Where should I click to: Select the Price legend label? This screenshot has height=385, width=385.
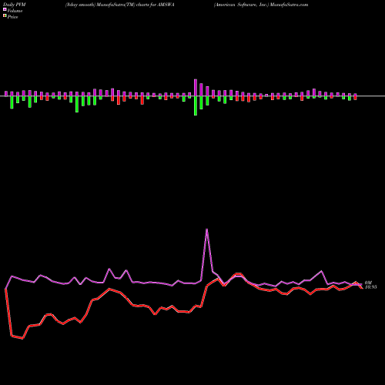[x=12, y=17]
